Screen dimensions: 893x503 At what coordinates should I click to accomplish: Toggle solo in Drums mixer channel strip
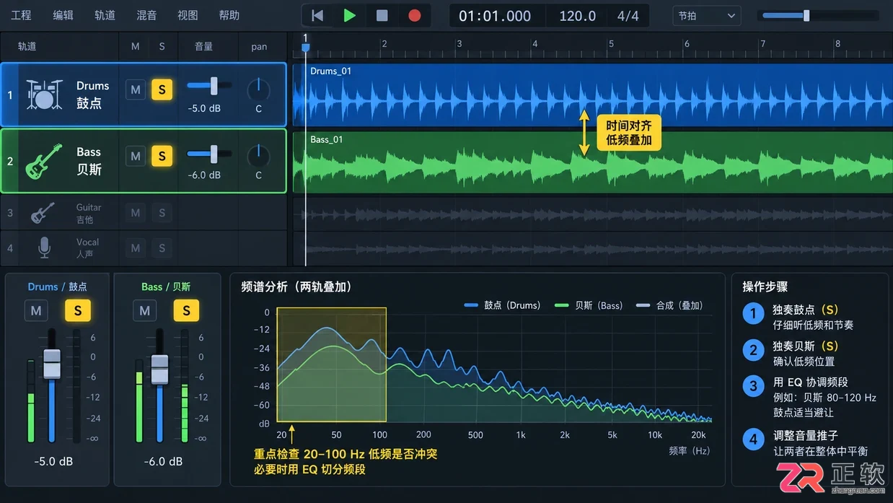click(78, 311)
